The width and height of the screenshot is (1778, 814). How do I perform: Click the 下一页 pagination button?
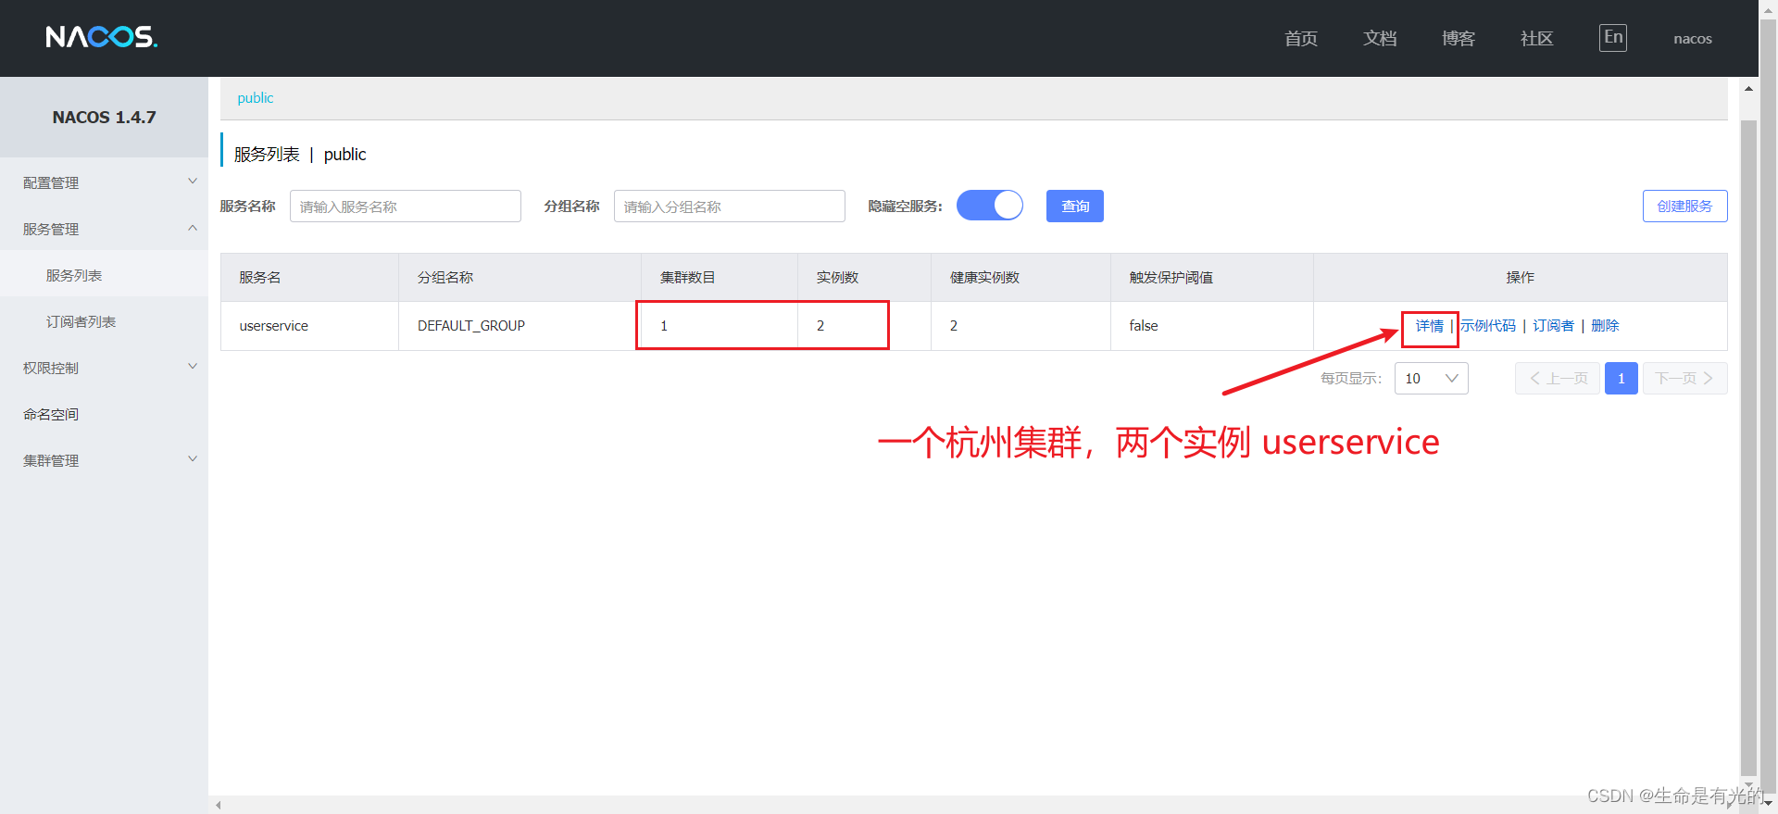(1685, 378)
